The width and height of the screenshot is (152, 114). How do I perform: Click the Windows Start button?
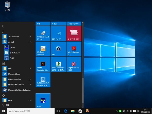tap(4, 111)
